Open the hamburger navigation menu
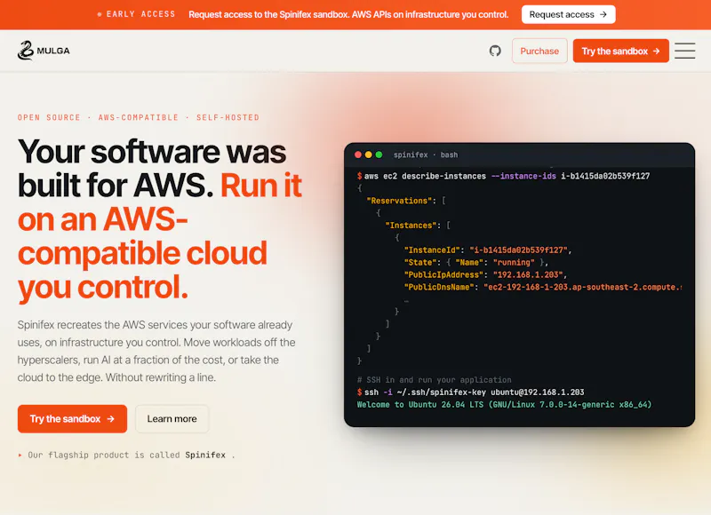The image size is (711, 515). click(x=684, y=51)
